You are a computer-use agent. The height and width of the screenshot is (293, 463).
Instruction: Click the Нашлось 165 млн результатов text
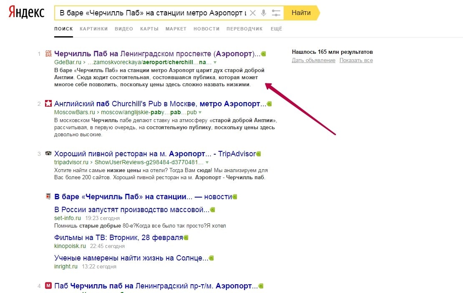coord(332,52)
